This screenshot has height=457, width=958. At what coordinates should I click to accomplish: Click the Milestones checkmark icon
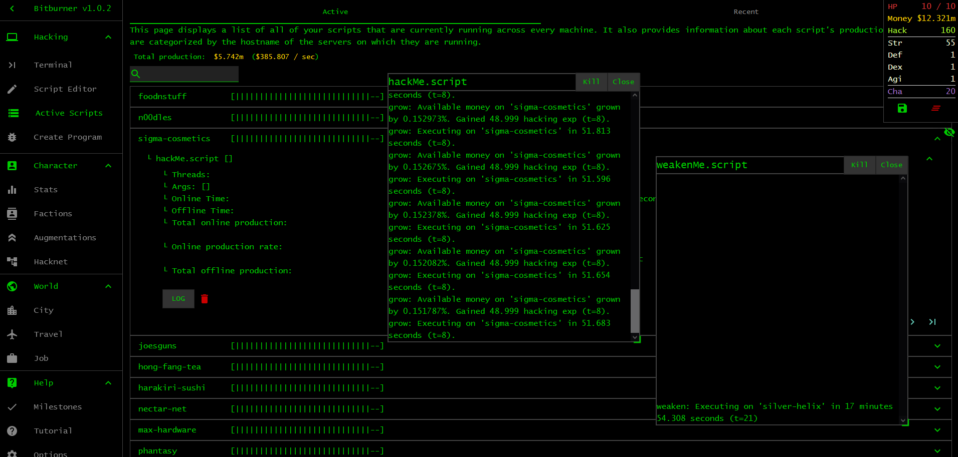click(13, 407)
